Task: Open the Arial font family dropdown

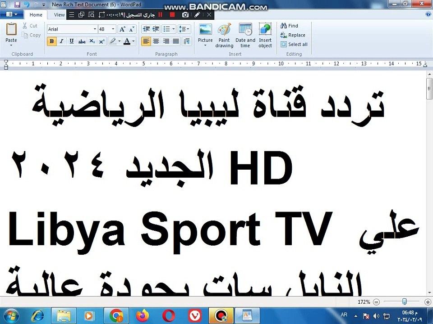Action: (95, 29)
